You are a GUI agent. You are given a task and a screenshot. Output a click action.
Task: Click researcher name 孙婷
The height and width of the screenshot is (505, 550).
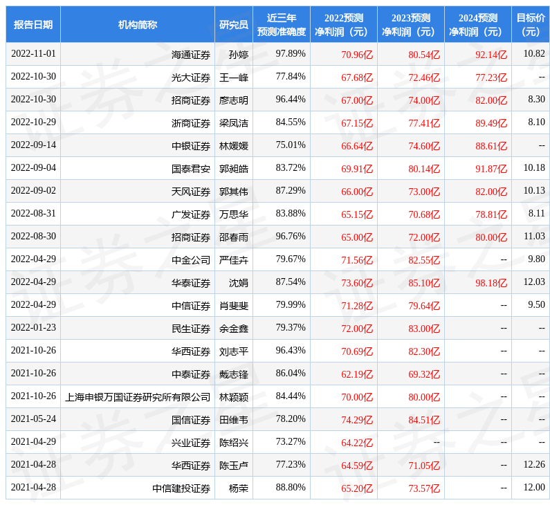(239, 55)
